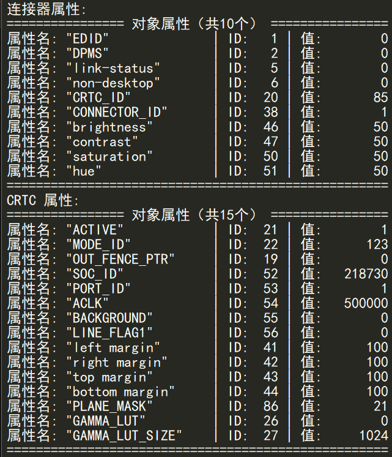
Task: Click the ID 27 in GAMMA_LUT_SIZE row
Action: coord(271,436)
